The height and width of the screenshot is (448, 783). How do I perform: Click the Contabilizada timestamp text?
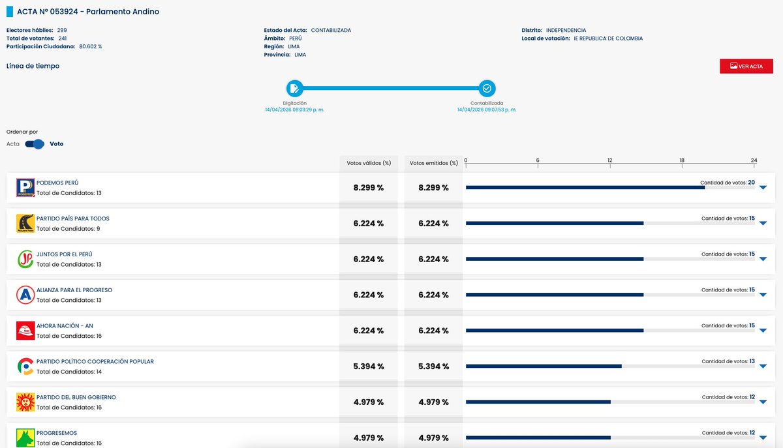click(x=487, y=110)
